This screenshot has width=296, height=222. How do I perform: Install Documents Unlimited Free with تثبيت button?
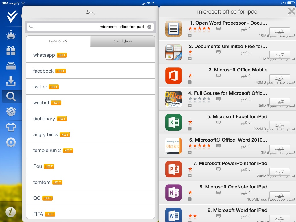pyautogui.click(x=280, y=55)
